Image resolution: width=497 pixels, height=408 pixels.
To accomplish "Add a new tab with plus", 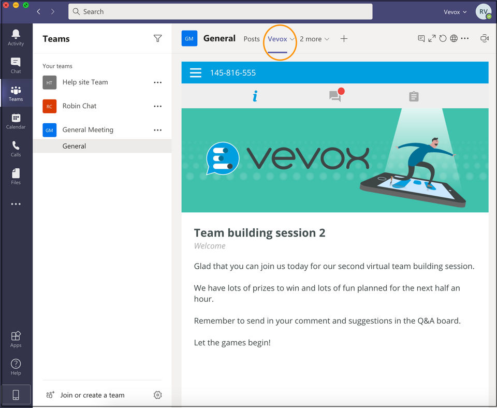I will [x=344, y=39].
